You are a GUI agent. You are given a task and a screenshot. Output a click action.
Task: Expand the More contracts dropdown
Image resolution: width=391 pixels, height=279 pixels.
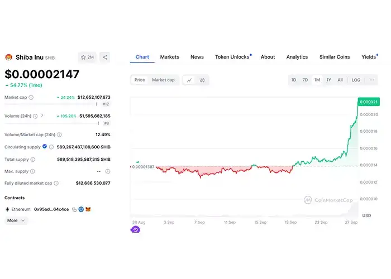16,220
